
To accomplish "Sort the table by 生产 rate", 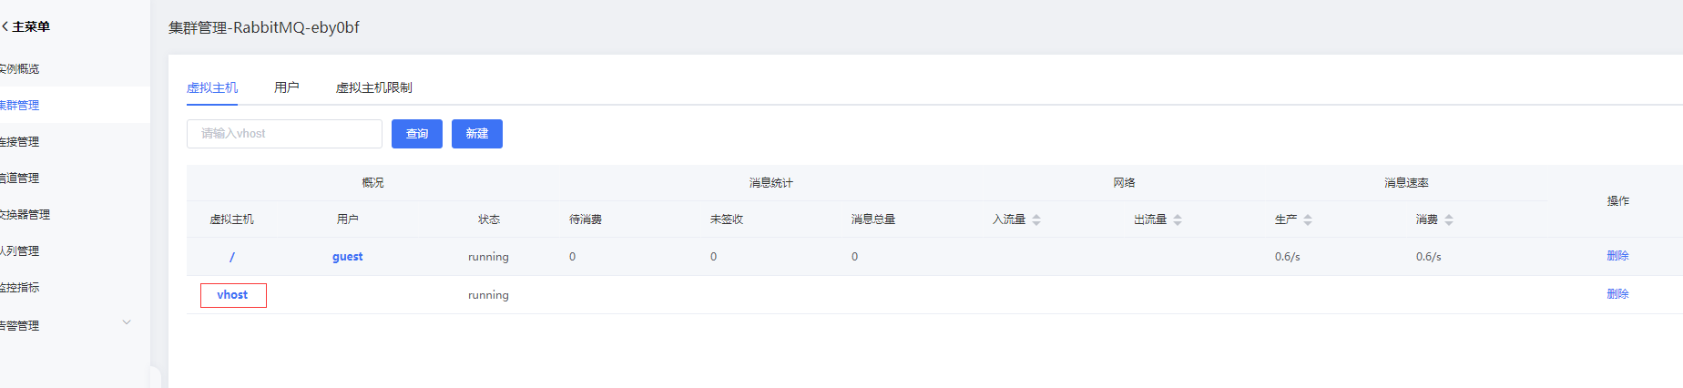I will pos(1308,220).
